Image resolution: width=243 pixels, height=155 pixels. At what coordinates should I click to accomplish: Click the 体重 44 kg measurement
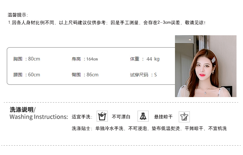[x=145, y=59]
